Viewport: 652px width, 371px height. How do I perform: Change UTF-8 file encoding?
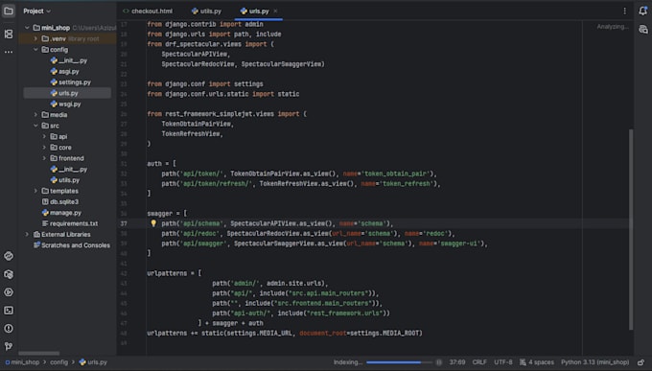point(503,362)
